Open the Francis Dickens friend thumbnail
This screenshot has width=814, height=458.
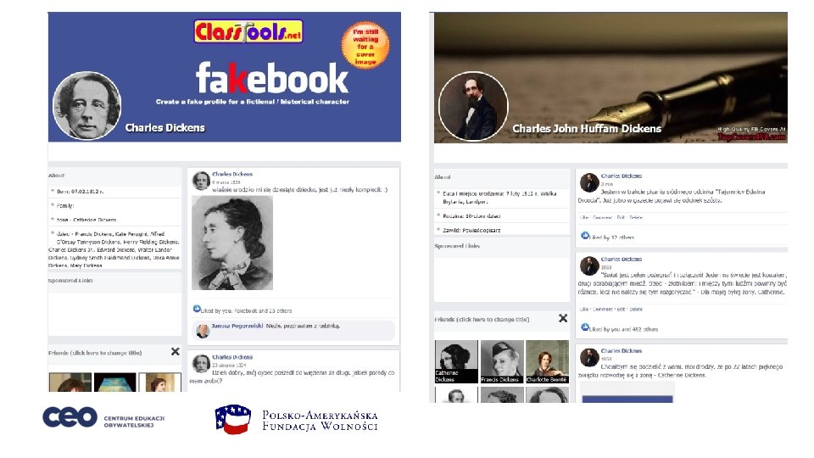(502, 362)
